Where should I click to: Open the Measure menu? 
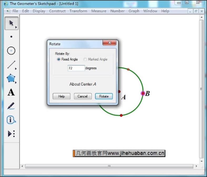(x=99, y=11)
